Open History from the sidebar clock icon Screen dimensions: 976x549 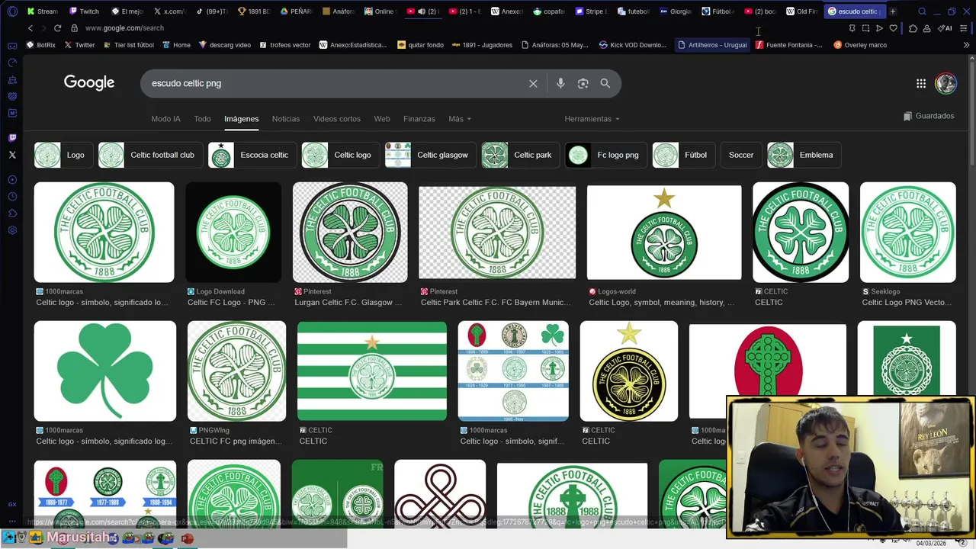point(12,197)
